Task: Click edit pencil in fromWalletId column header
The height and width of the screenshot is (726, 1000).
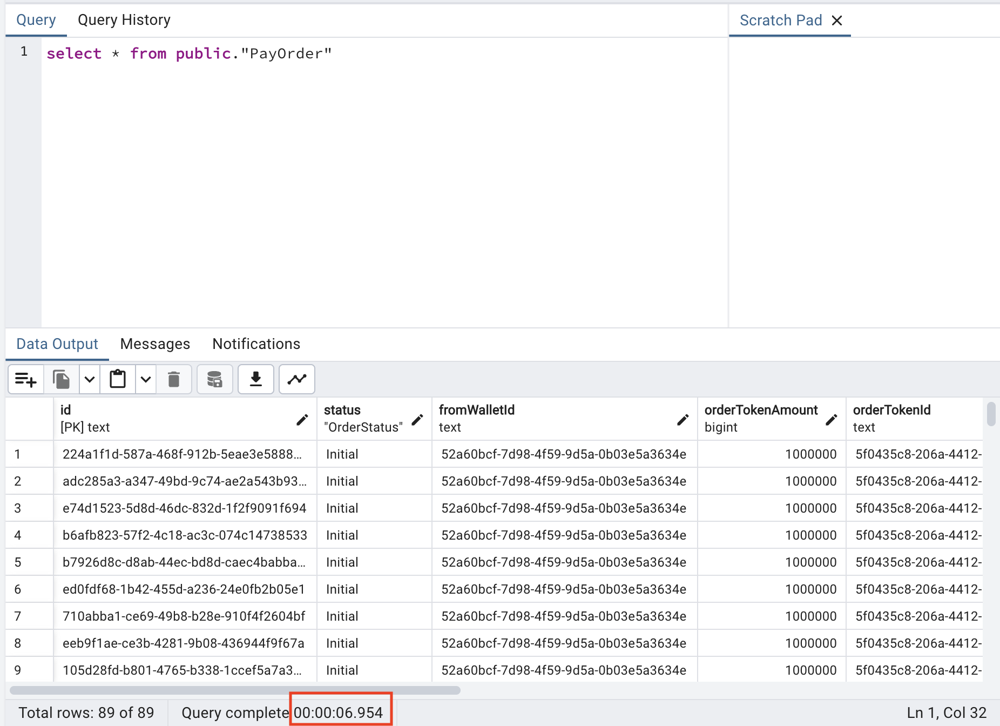Action: tap(683, 420)
